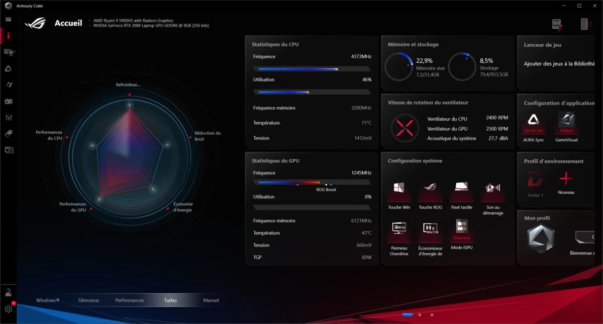Viewport: 603px width, 324px height.
Task: Click the Stockage usage ring
Action: pyautogui.click(x=462, y=67)
